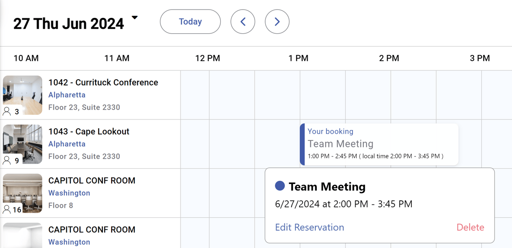The image size is (512, 248).
Task: Click the capacity person icon showing 16
Action: tap(7, 209)
